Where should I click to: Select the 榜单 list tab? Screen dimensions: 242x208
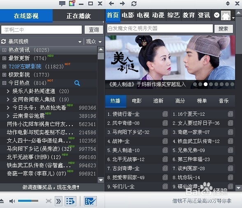(x=202, y=101)
